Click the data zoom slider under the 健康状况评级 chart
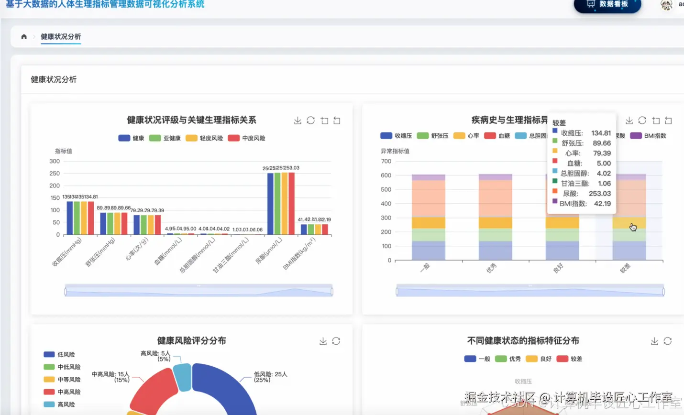Viewport: 684px width, 415px height. point(199,290)
